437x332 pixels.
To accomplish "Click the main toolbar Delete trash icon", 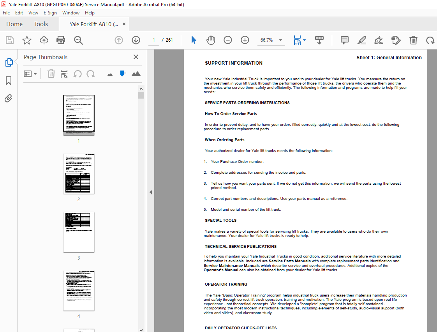I will (413, 40).
